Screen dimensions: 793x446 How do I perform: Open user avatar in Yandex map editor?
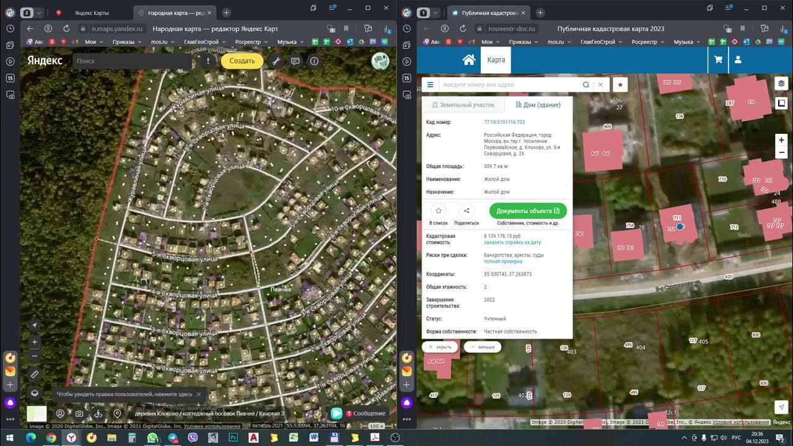click(x=380, y=61)
